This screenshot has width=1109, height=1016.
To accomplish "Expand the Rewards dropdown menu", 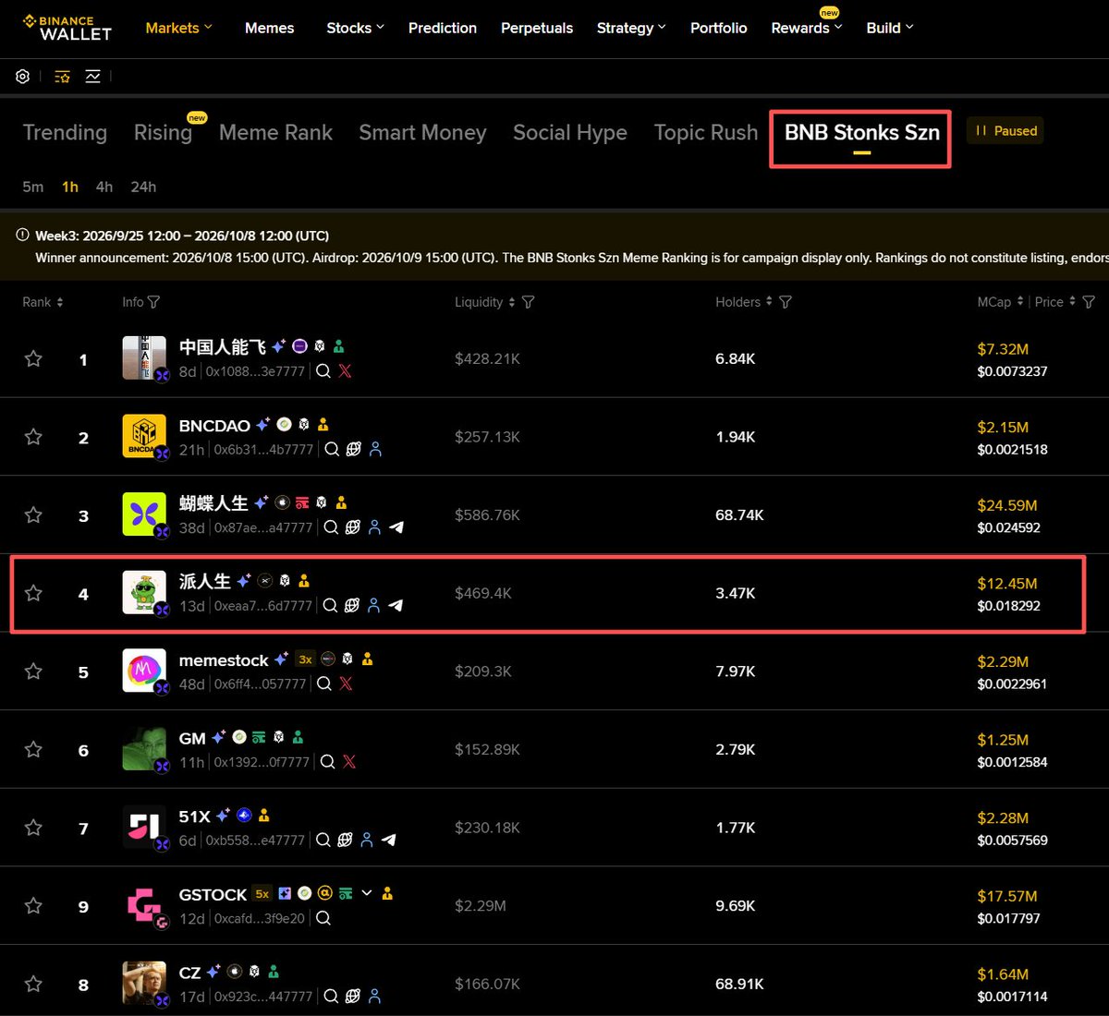I will coord(807,28).
